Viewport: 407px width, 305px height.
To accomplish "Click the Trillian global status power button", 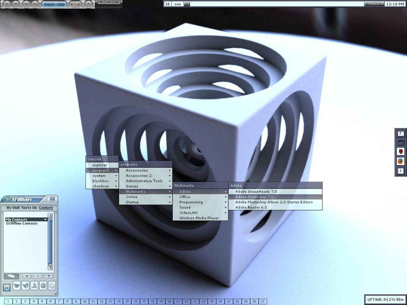I will [7, 287].
